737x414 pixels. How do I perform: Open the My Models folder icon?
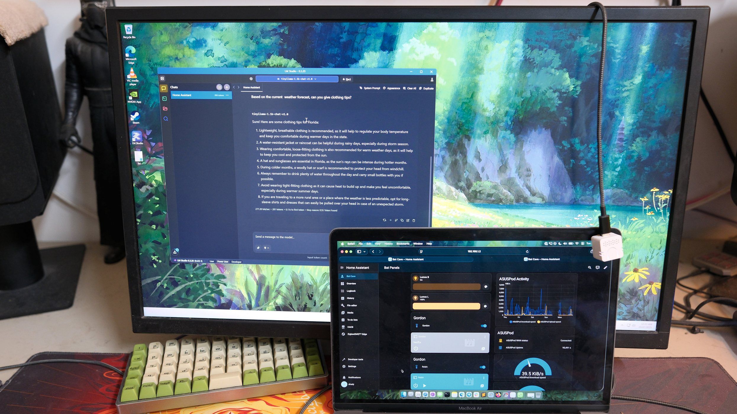165,109
